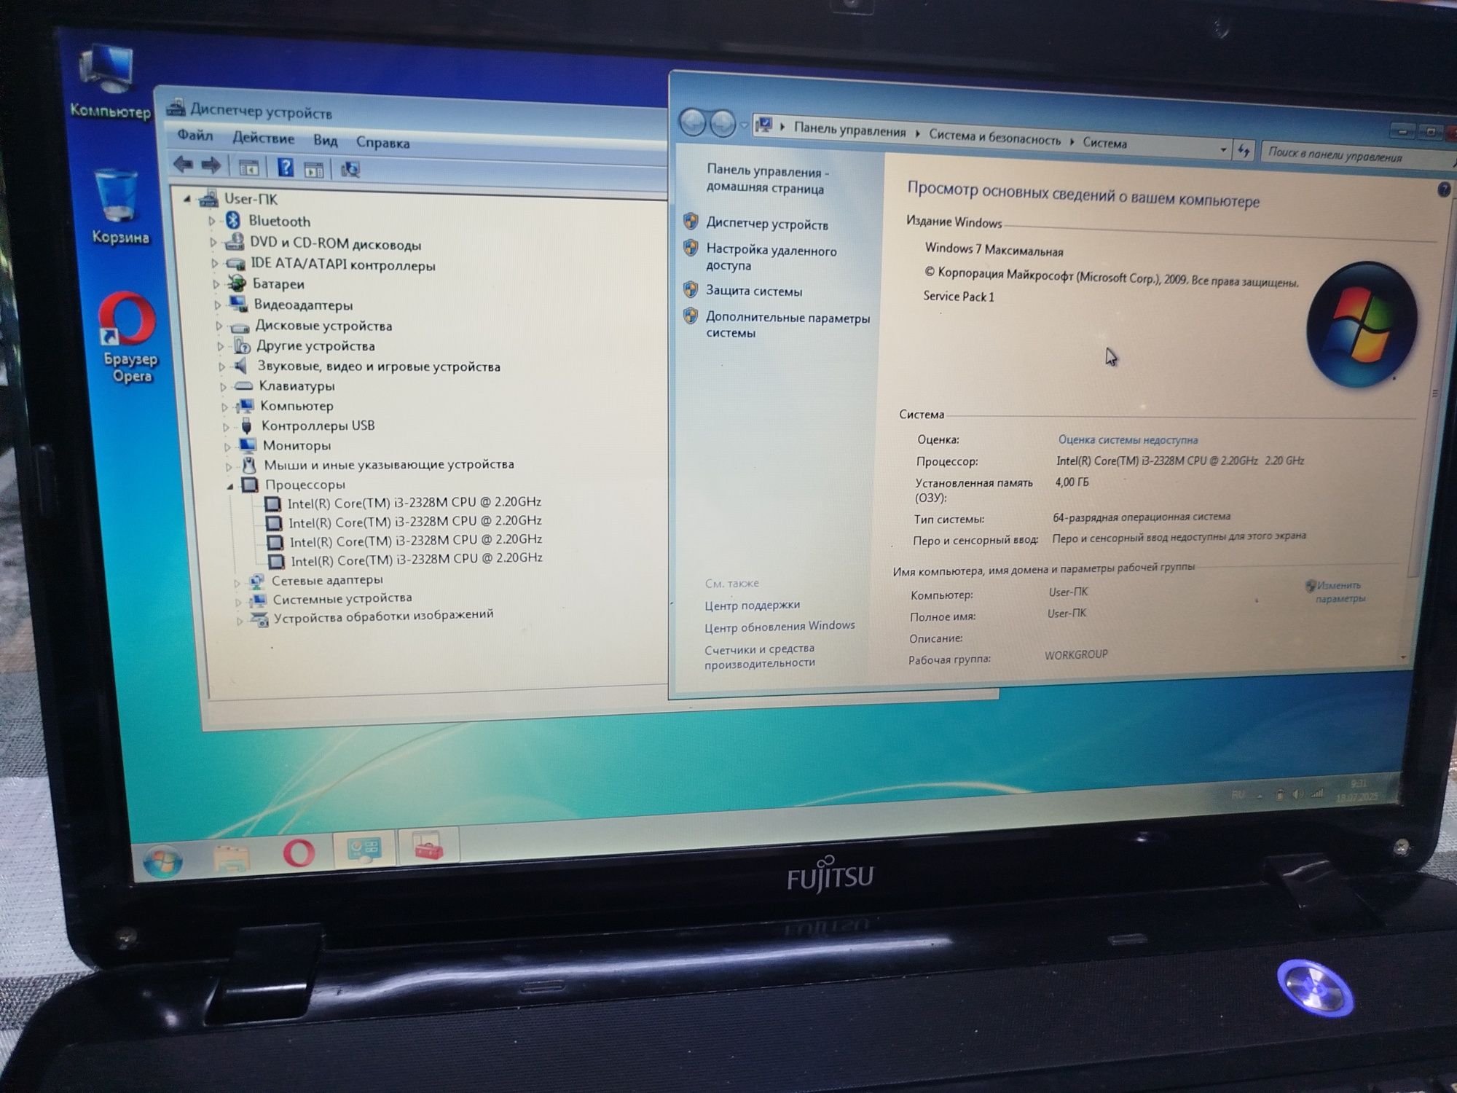Select the last Intel Core i3-2328M processor entry

click(417, 560)
